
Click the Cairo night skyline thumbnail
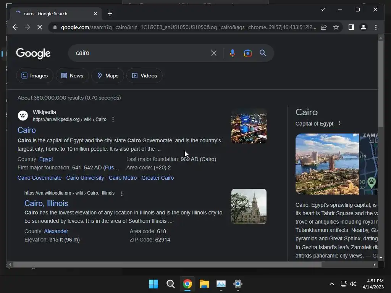(249, 126)
